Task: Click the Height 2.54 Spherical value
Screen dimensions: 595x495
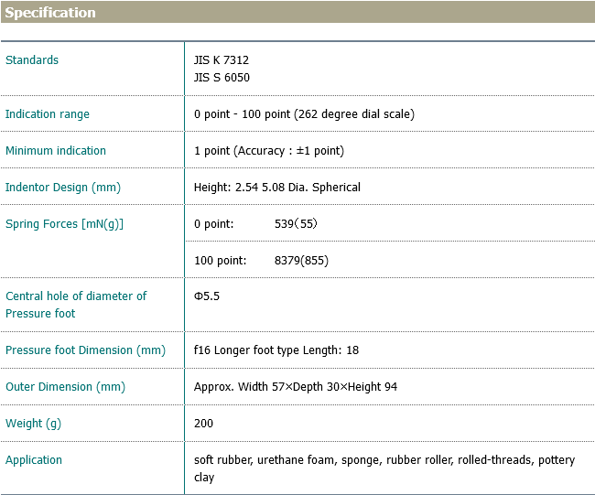Action: pos(277,188)
